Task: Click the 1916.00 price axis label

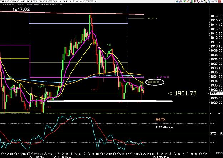Action: (x=216, y=16)
